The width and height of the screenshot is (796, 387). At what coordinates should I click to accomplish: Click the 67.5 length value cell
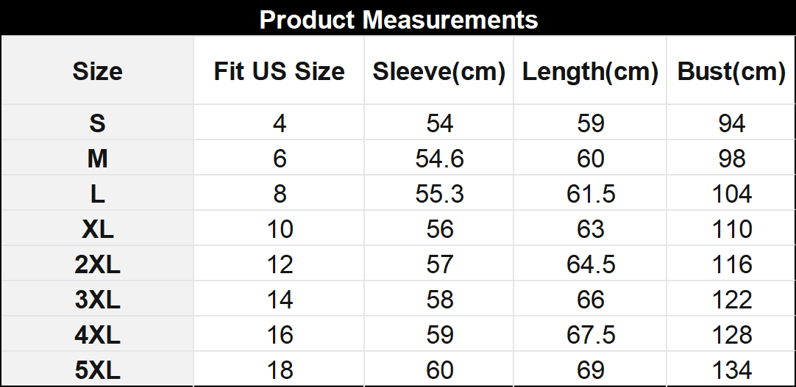[x=590, y=335]
